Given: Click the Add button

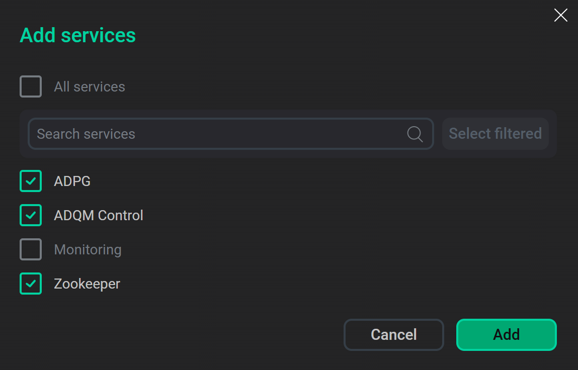Looking at the screenshot, I should (x=506, y=334).
